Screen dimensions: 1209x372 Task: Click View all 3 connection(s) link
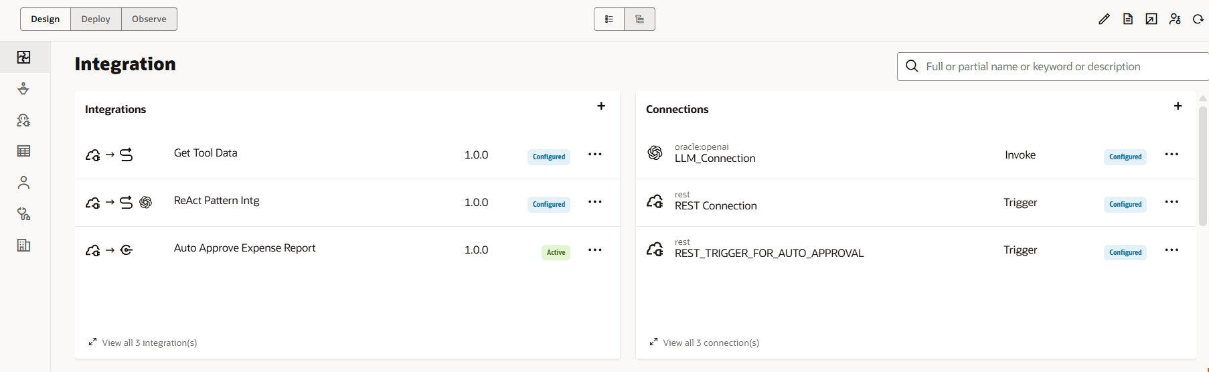tap(710, 343)
